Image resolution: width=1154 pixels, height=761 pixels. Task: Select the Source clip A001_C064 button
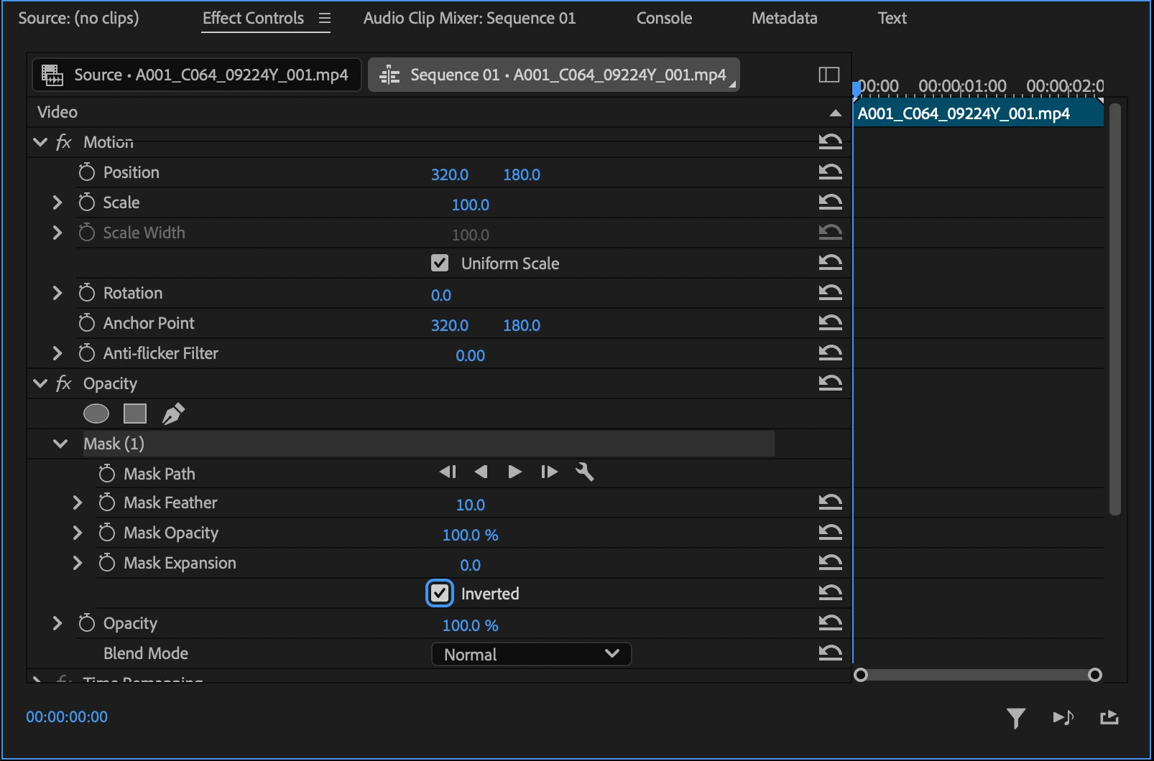(196, 75)
